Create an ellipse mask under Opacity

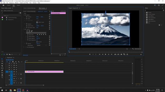(x=27, y=31)
